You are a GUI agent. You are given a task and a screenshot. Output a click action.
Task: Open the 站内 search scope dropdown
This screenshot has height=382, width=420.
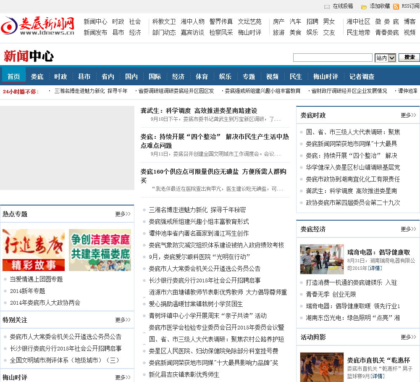pos(386,58)
